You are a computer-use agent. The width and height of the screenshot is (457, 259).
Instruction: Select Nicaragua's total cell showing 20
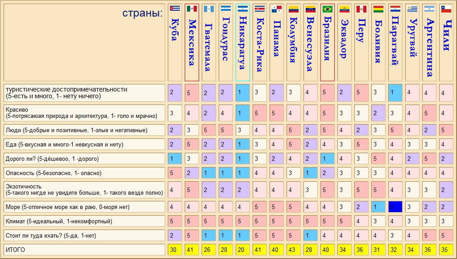click(242, 250)
